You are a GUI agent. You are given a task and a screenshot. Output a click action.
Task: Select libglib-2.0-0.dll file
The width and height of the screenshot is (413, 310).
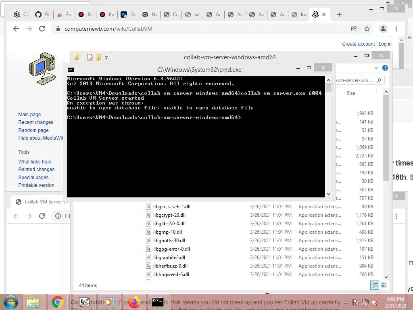[x=169, y=224]
